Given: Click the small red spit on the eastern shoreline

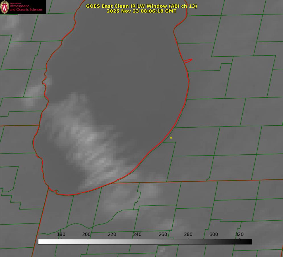Looking at the screenshot, I should point(188,61).
